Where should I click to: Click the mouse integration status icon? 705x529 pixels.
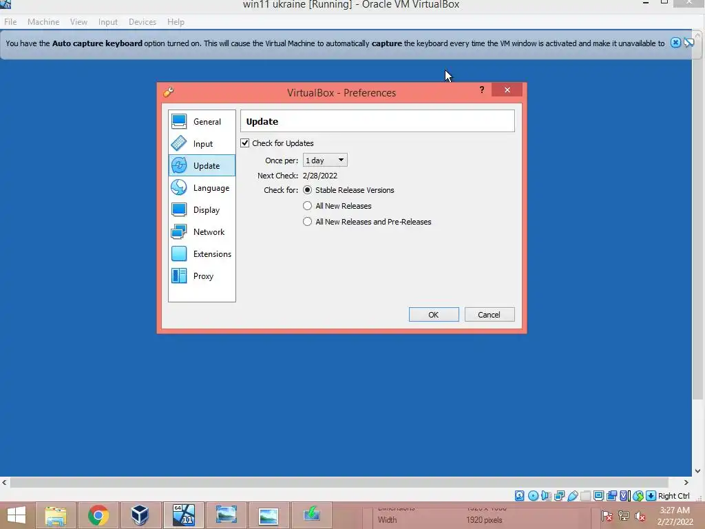click(x=638, y=496)
